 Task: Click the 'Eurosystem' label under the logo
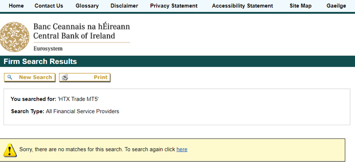48,48
